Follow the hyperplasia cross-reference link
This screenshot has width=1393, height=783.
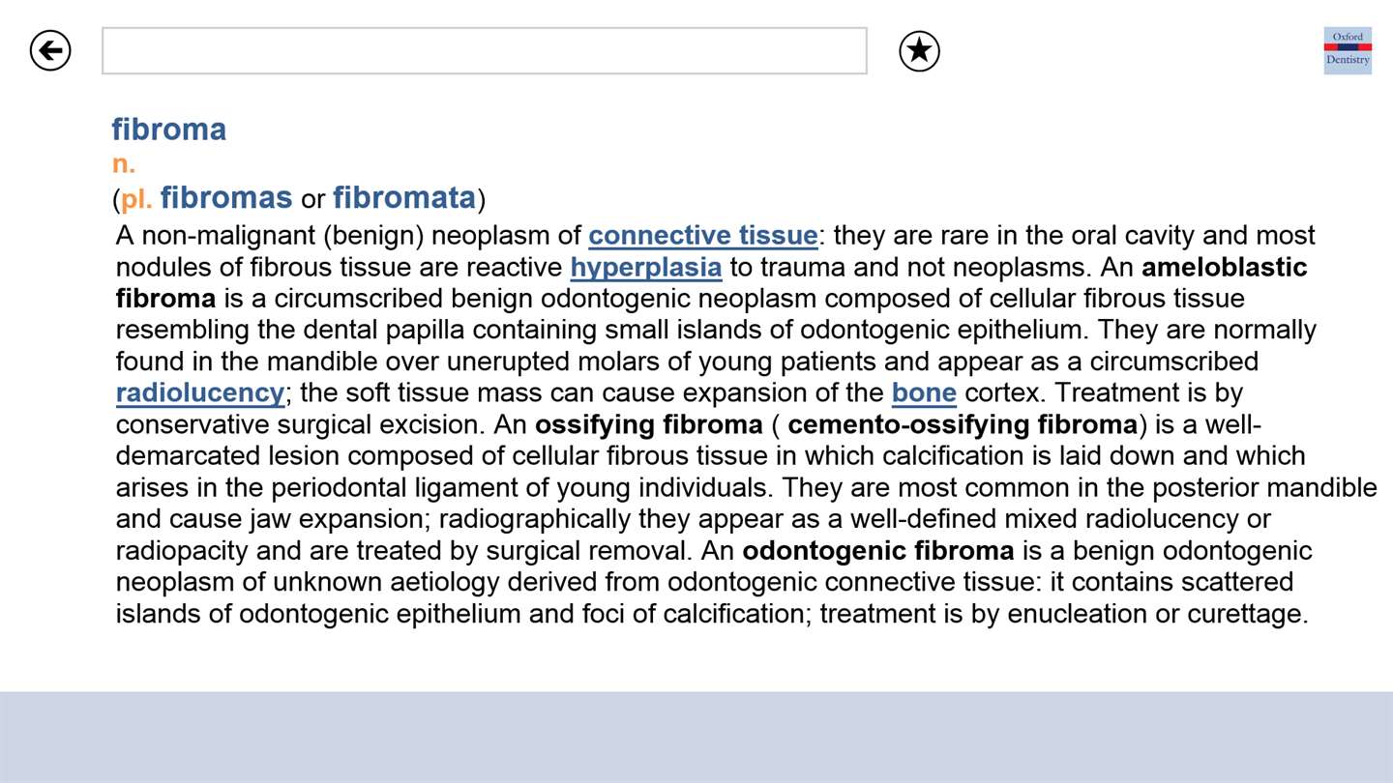646,268
